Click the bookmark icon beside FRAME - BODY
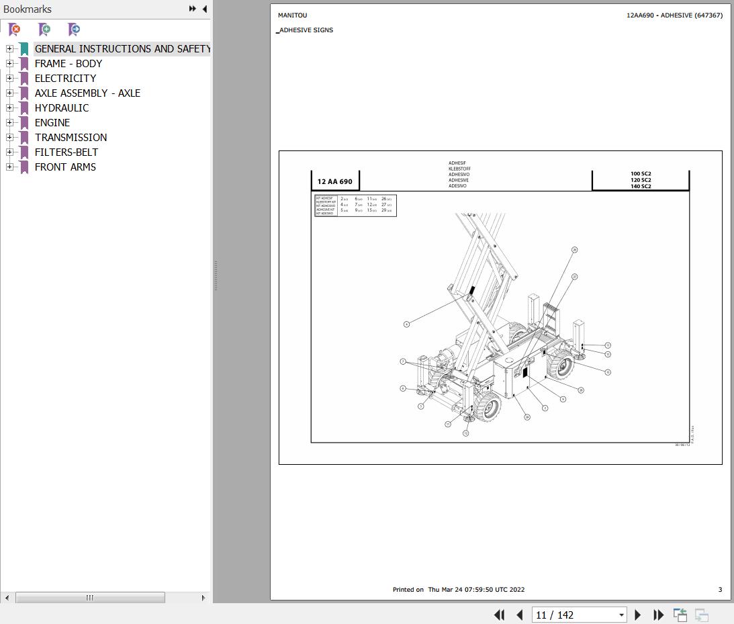Viewport: 734px width, 624px height. pos(24,64)
